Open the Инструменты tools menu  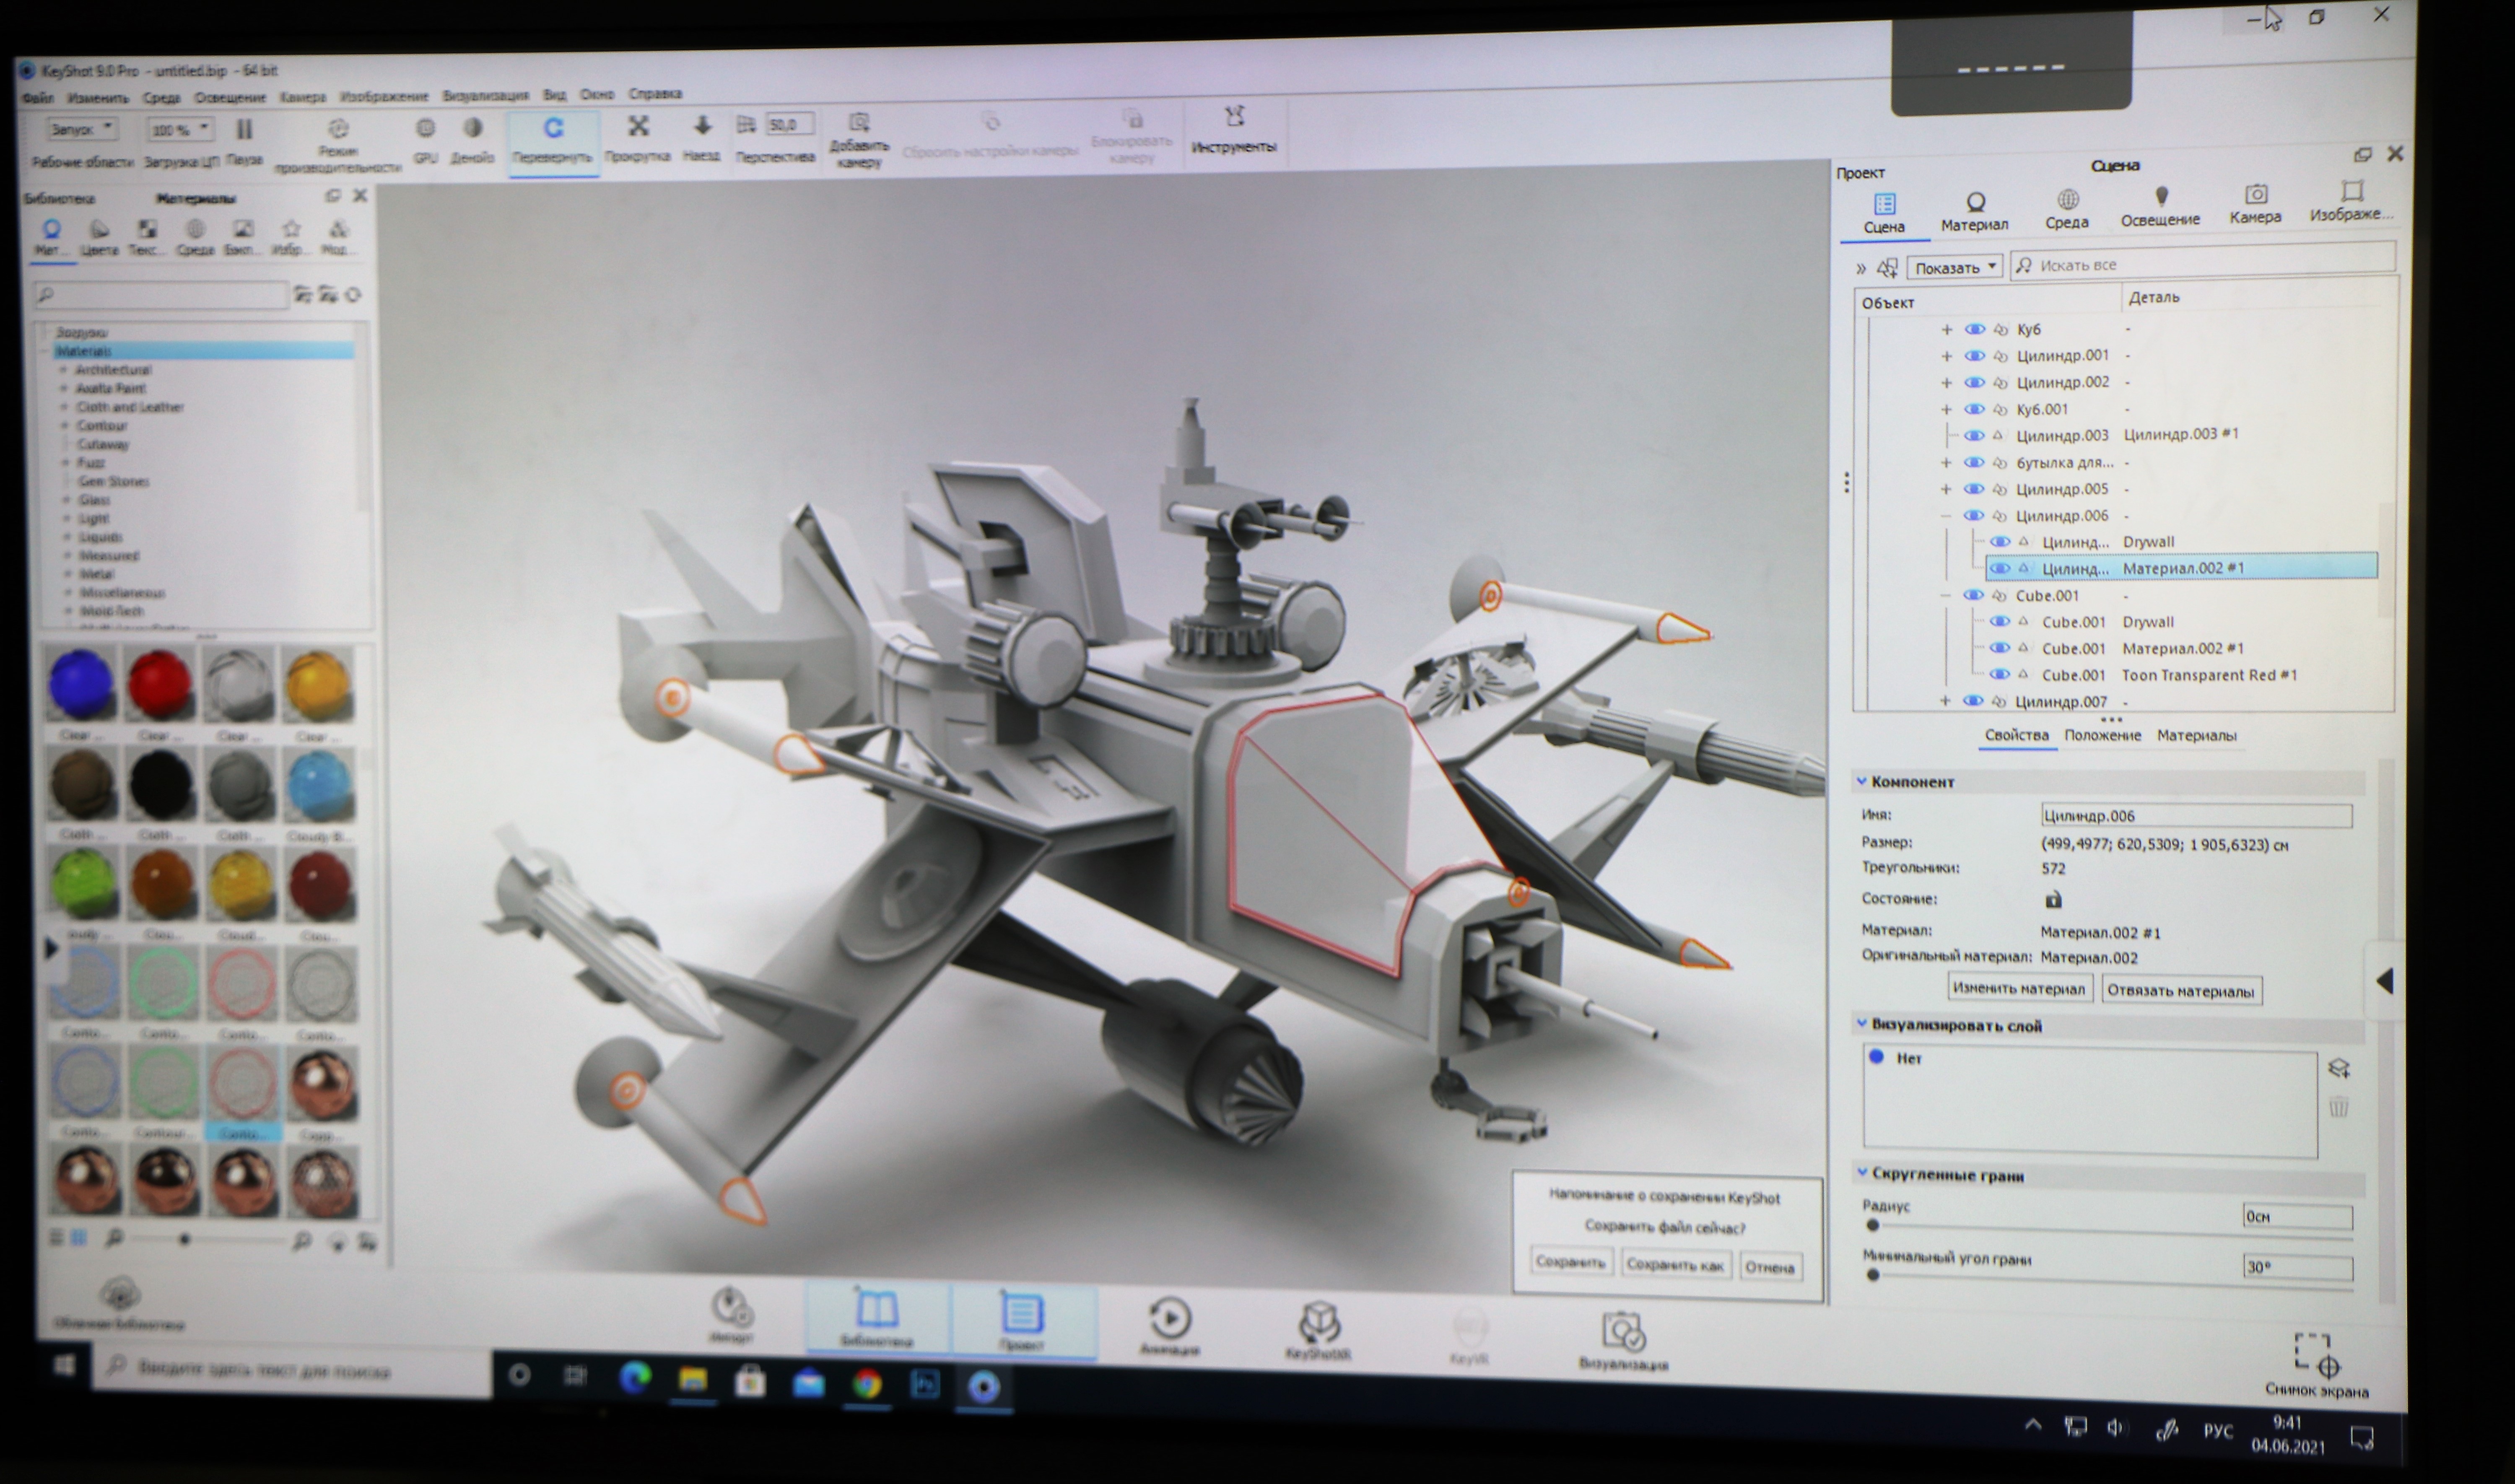tap(1234, 129)
